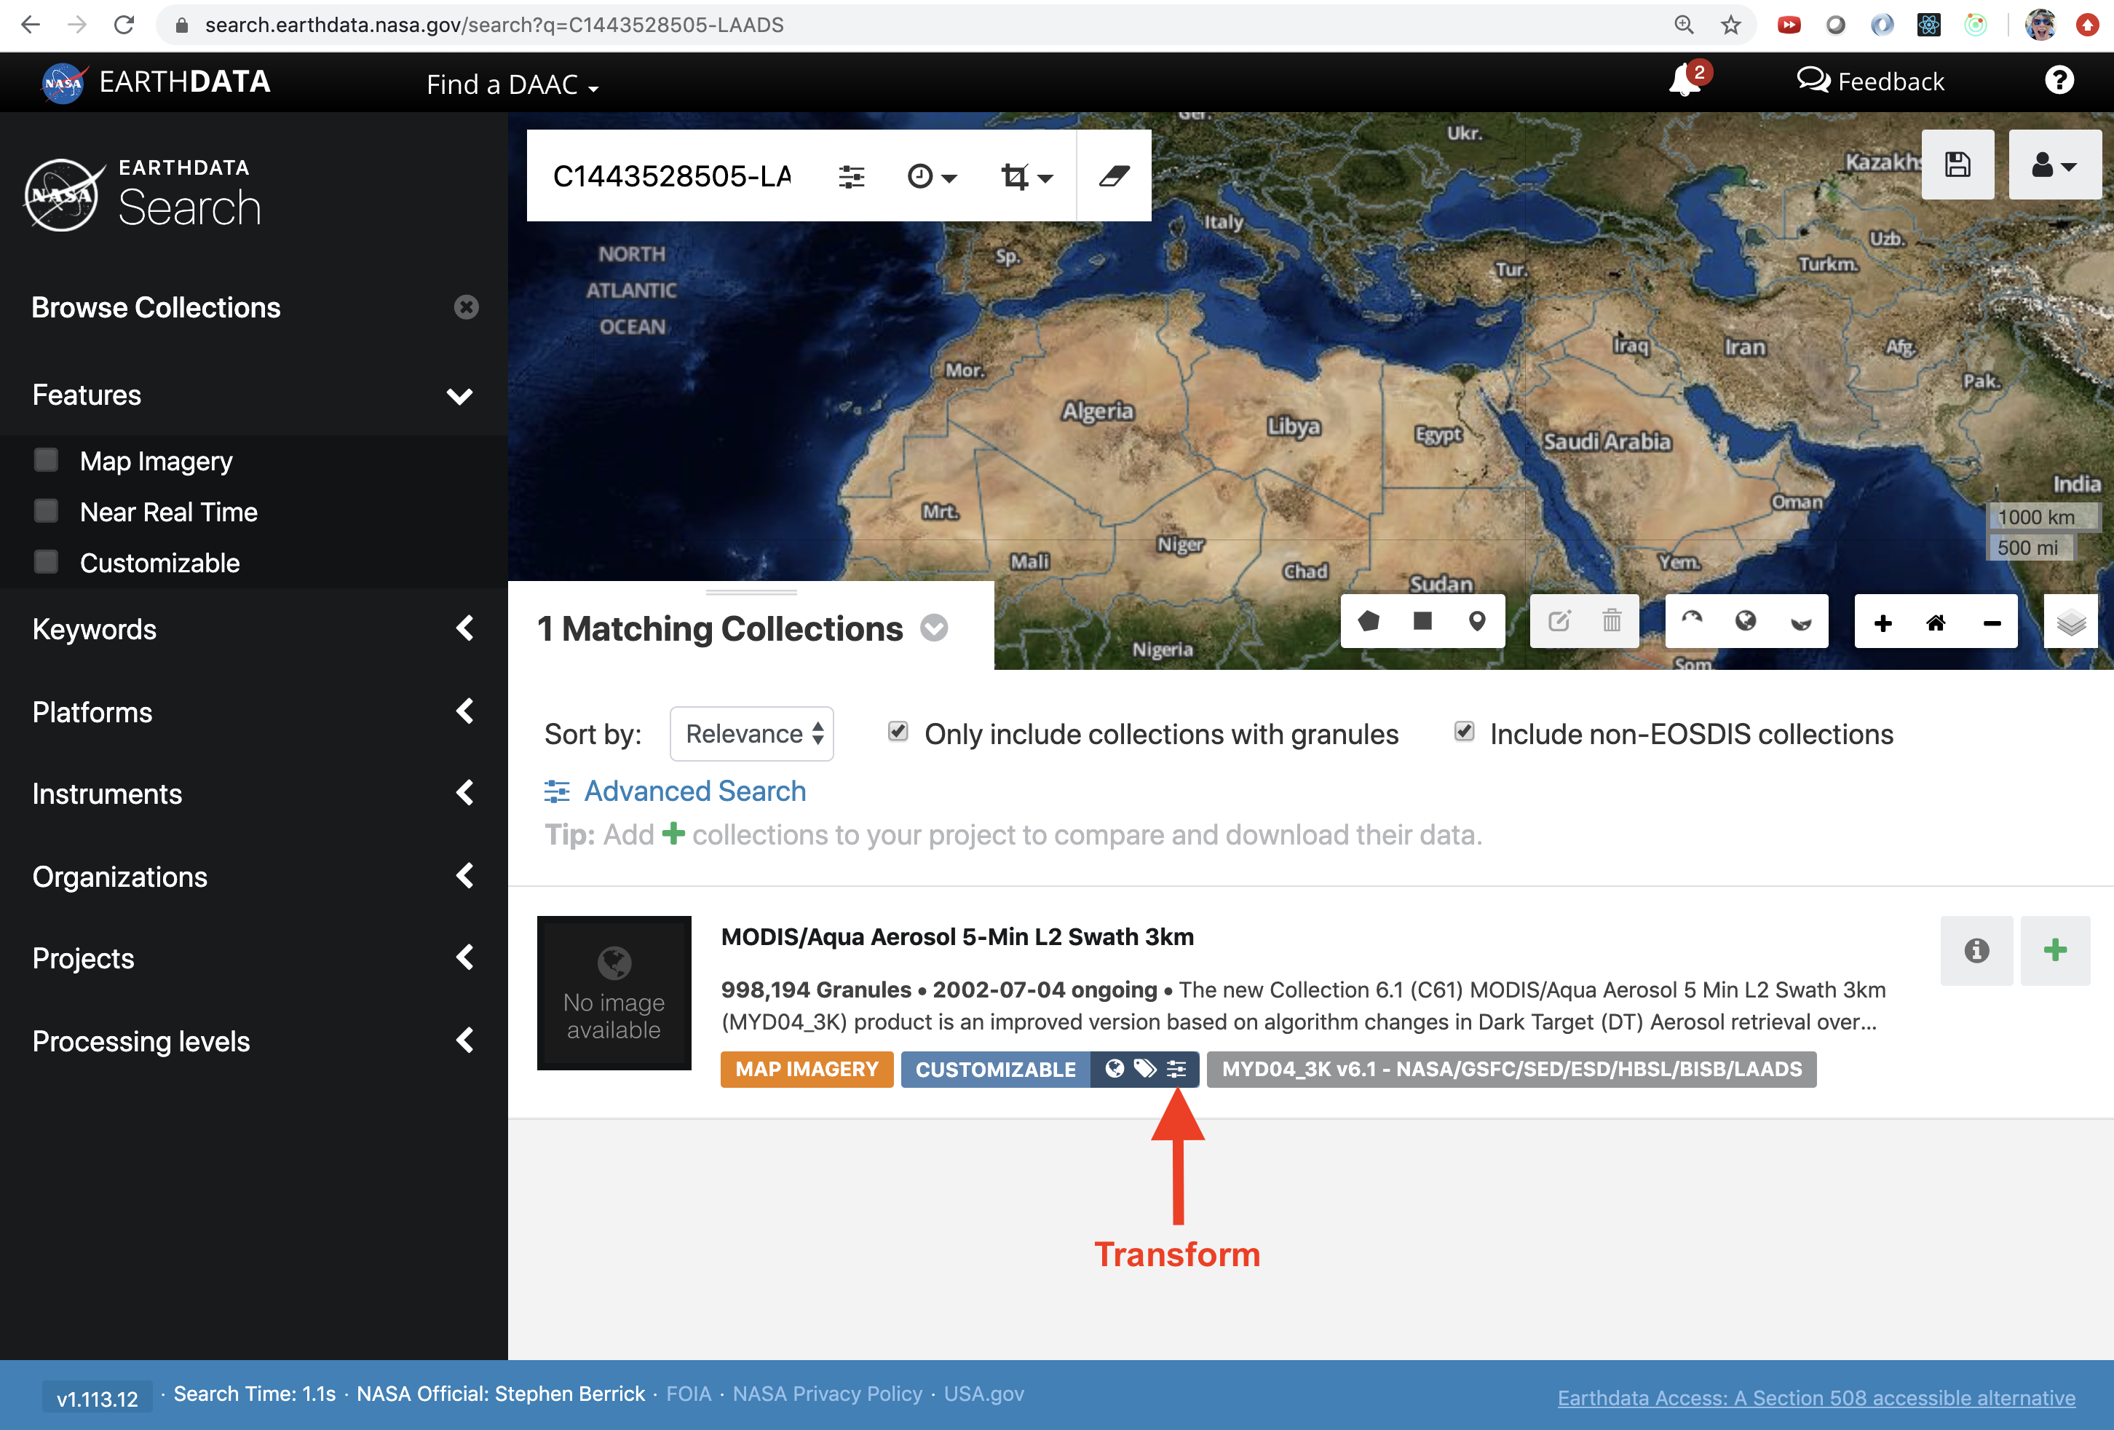2114x1430 pixels.
Task: Open Advanced Search link
Action: pyautogui.click(x=675, y=791)
